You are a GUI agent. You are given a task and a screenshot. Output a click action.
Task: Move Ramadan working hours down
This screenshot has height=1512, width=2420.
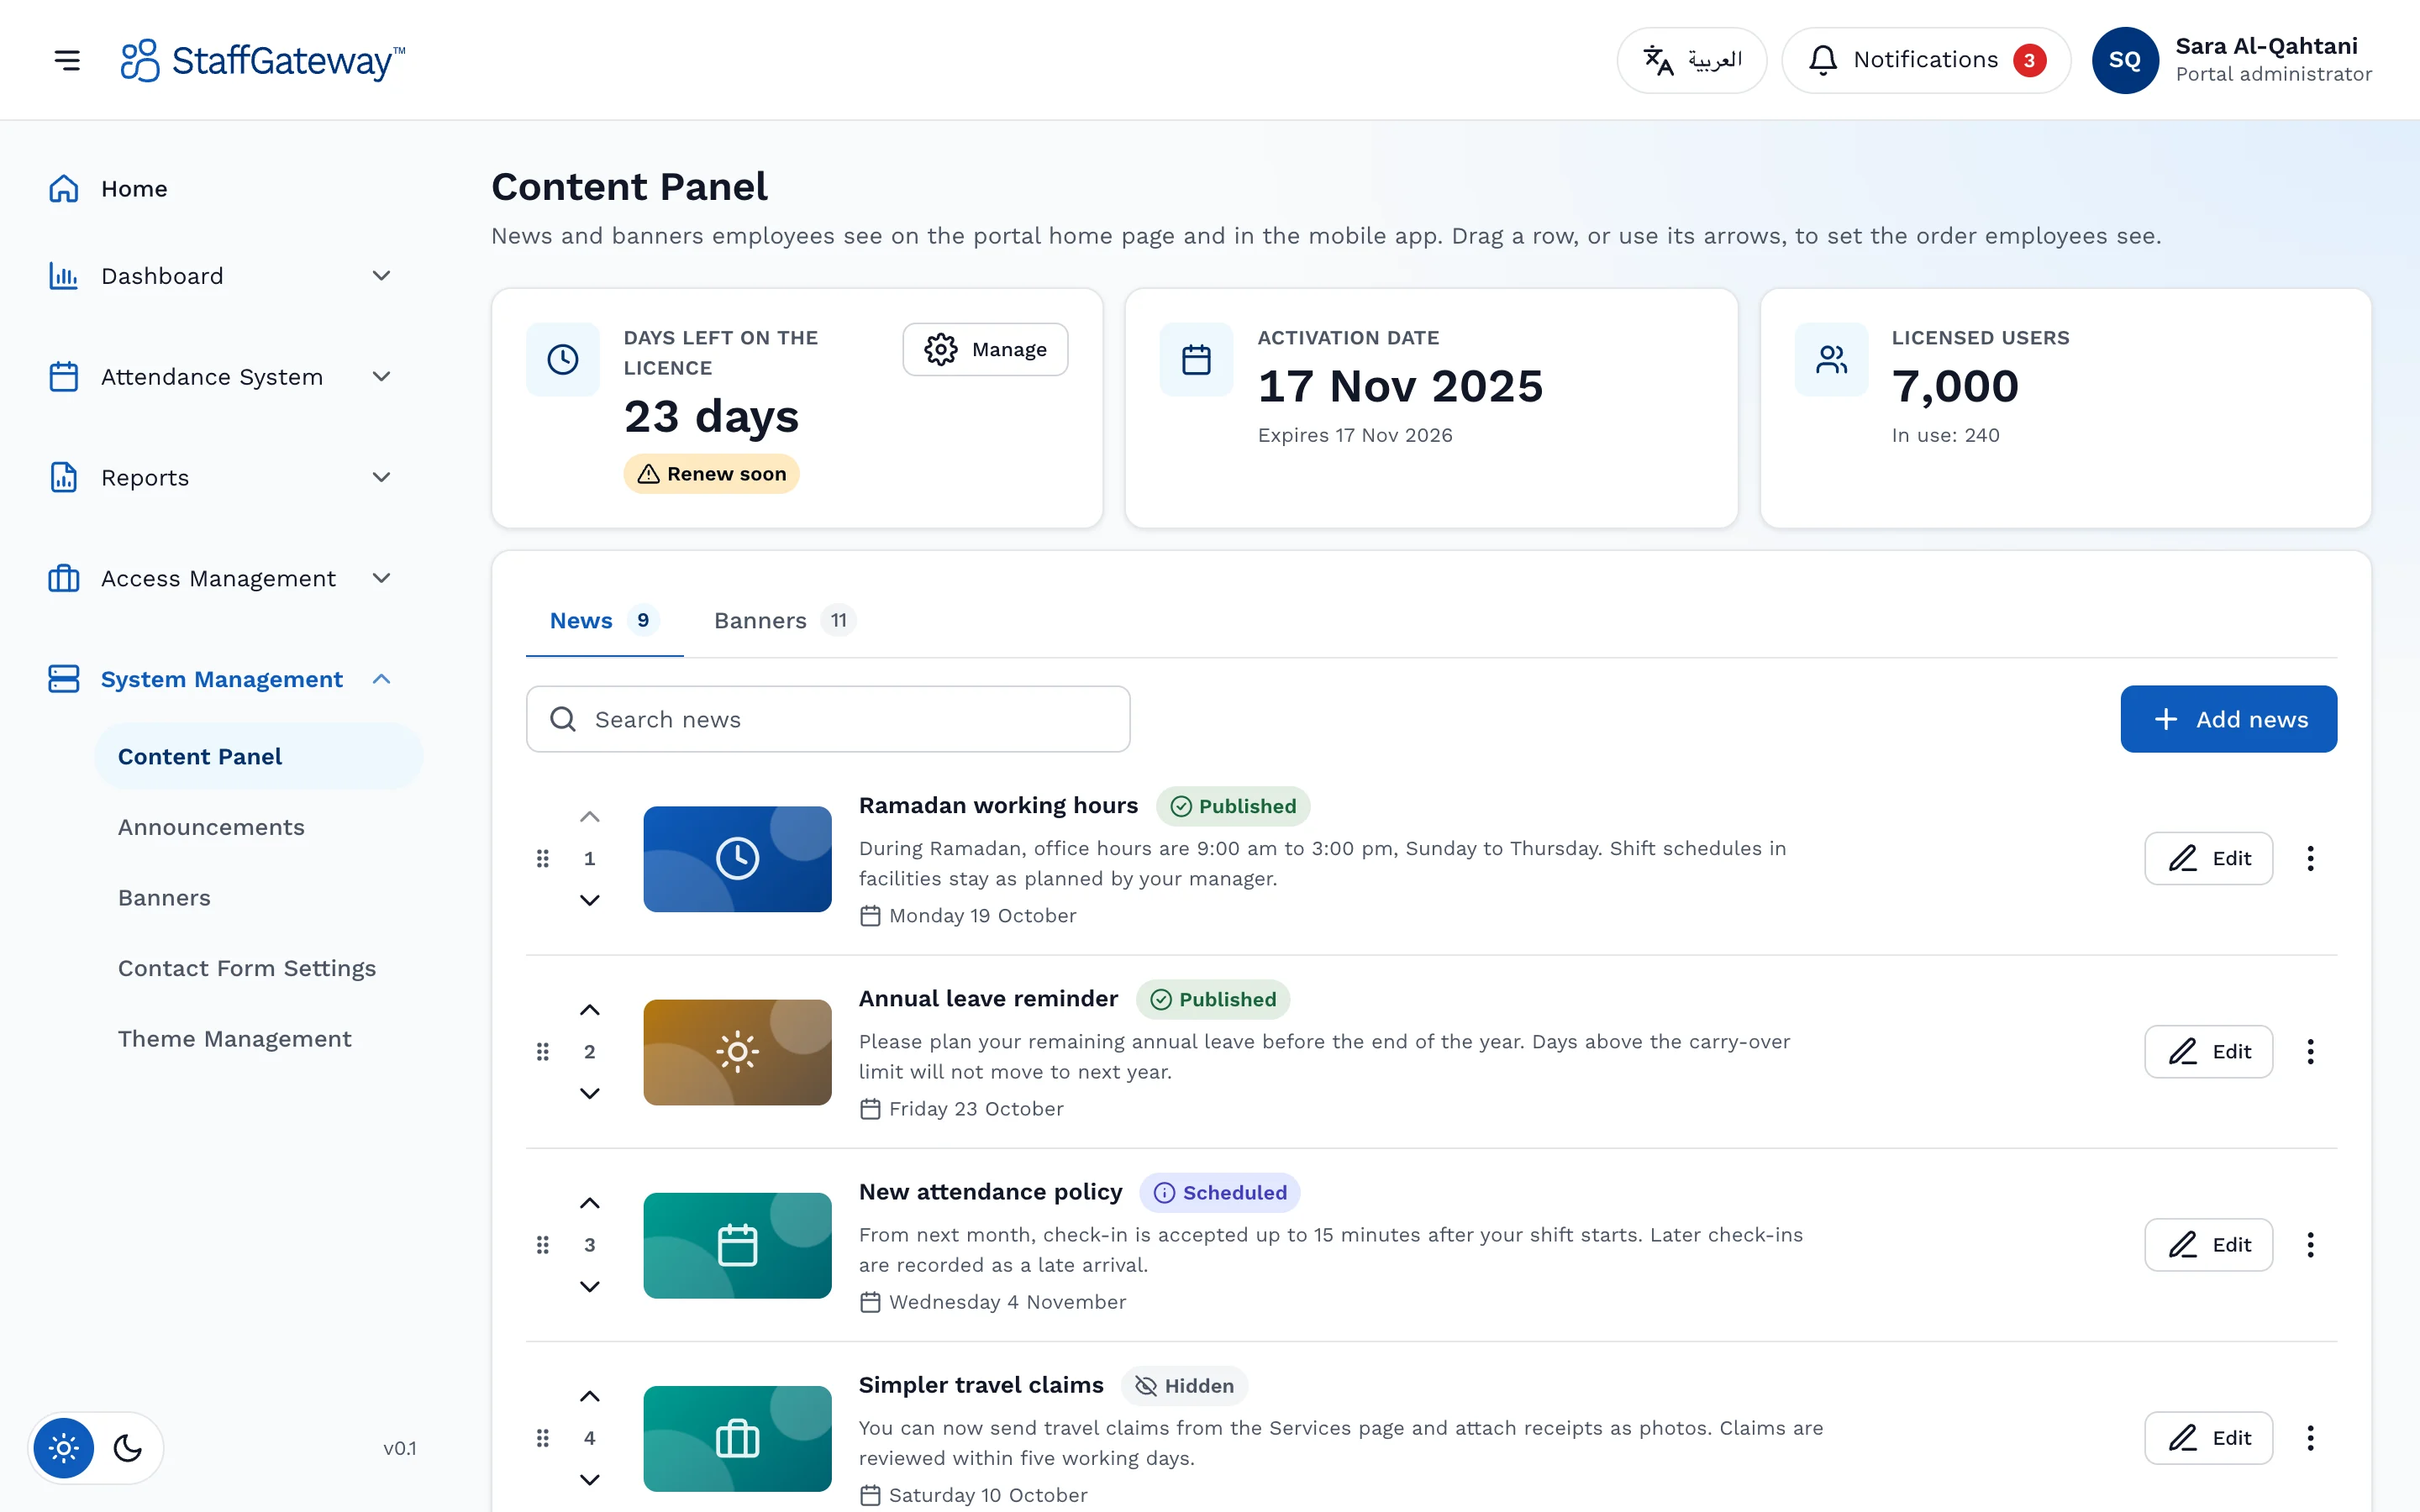[x=590, y=900]
